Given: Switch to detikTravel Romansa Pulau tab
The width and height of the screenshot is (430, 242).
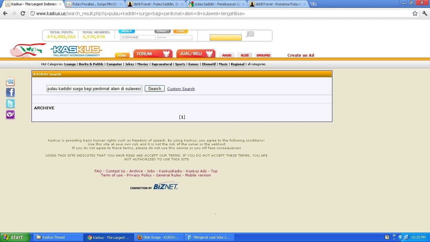Looking at the screenshot, I should 278,4.
